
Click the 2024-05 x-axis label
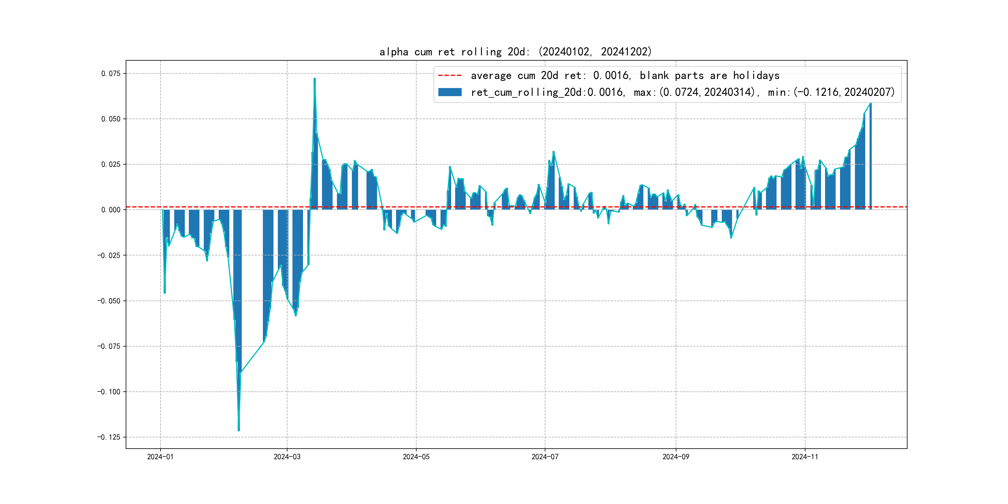(x=416, y=457)
